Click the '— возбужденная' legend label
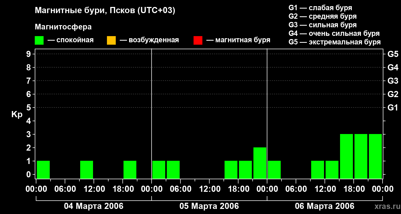The width and height of the screenshot is (401, 214). click(149, 40)
